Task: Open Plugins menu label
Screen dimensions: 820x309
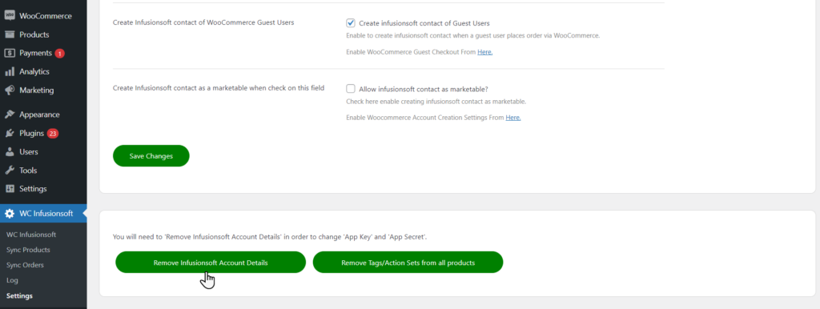Action: pos(31,134)
